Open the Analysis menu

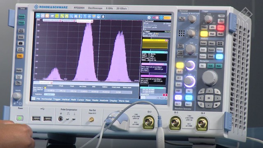coord(104,100)
